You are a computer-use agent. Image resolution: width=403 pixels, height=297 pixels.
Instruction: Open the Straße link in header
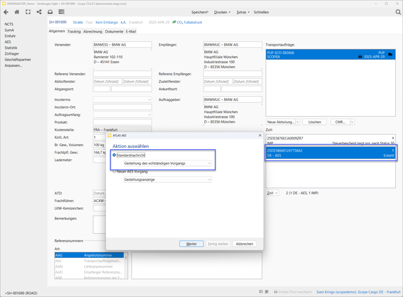click(x=78, y=22)
